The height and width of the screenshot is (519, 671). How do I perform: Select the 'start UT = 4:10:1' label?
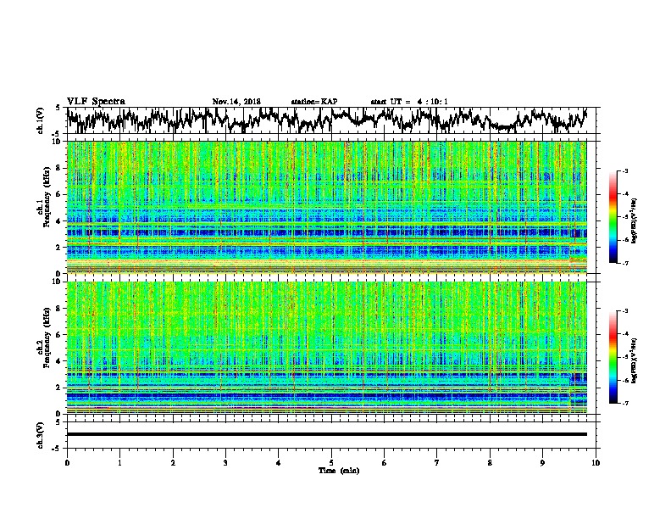click(409, 102)
